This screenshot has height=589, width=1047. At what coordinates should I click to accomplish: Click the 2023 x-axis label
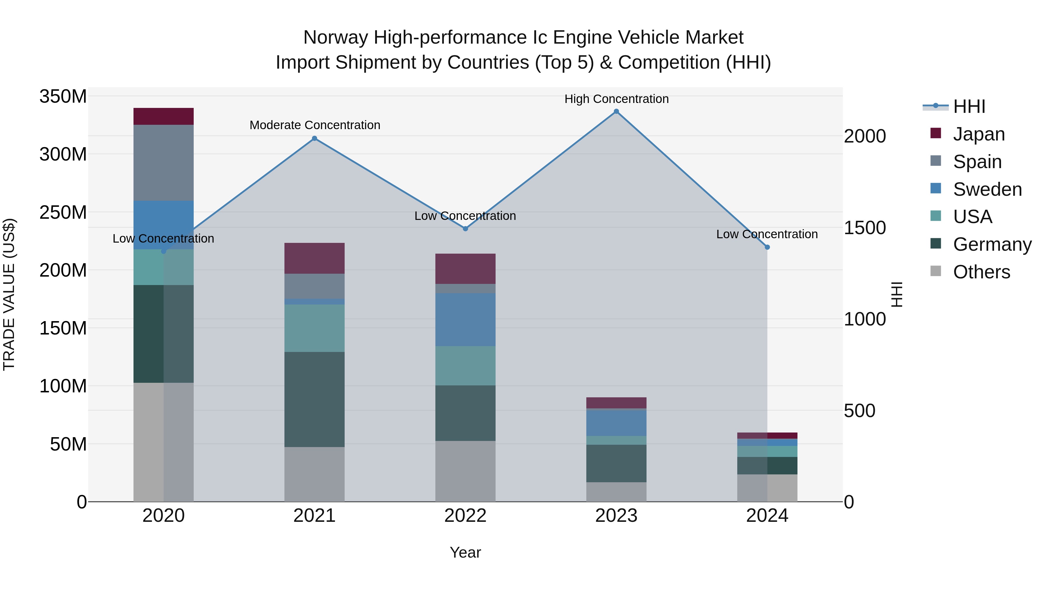pos(616,516)
